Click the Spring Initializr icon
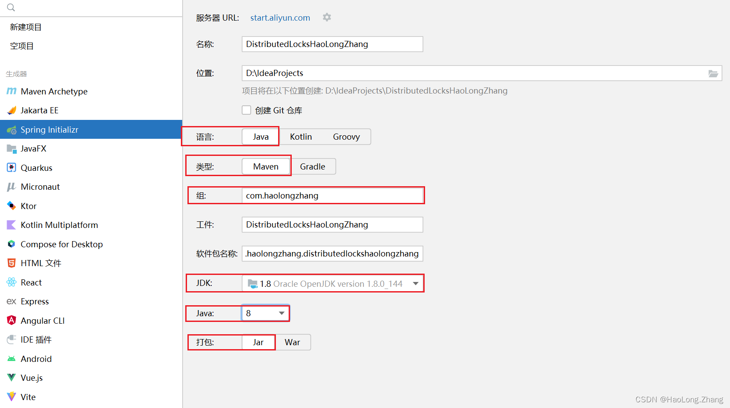The height and width of the screenshot is (408, 730). [11, 130]
